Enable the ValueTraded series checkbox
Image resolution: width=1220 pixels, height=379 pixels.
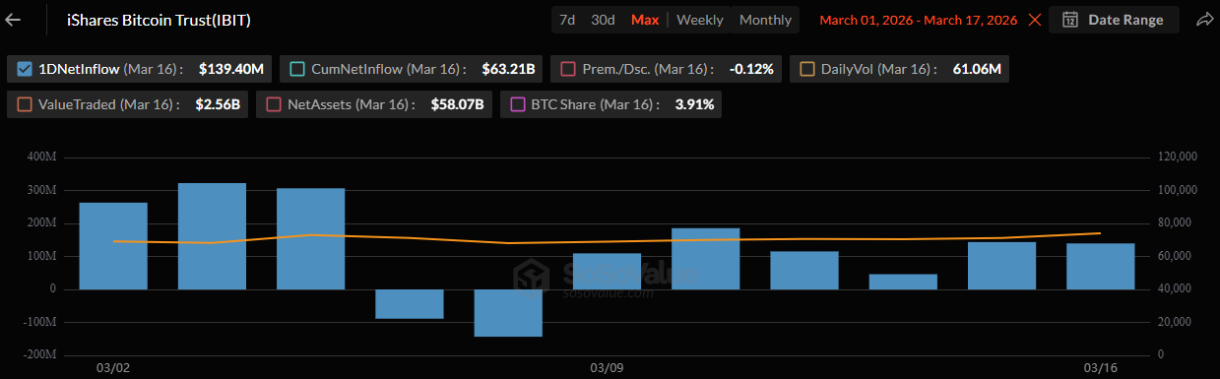click(26, 104)
